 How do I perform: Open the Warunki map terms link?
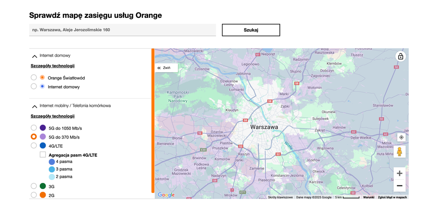point(368,197)
